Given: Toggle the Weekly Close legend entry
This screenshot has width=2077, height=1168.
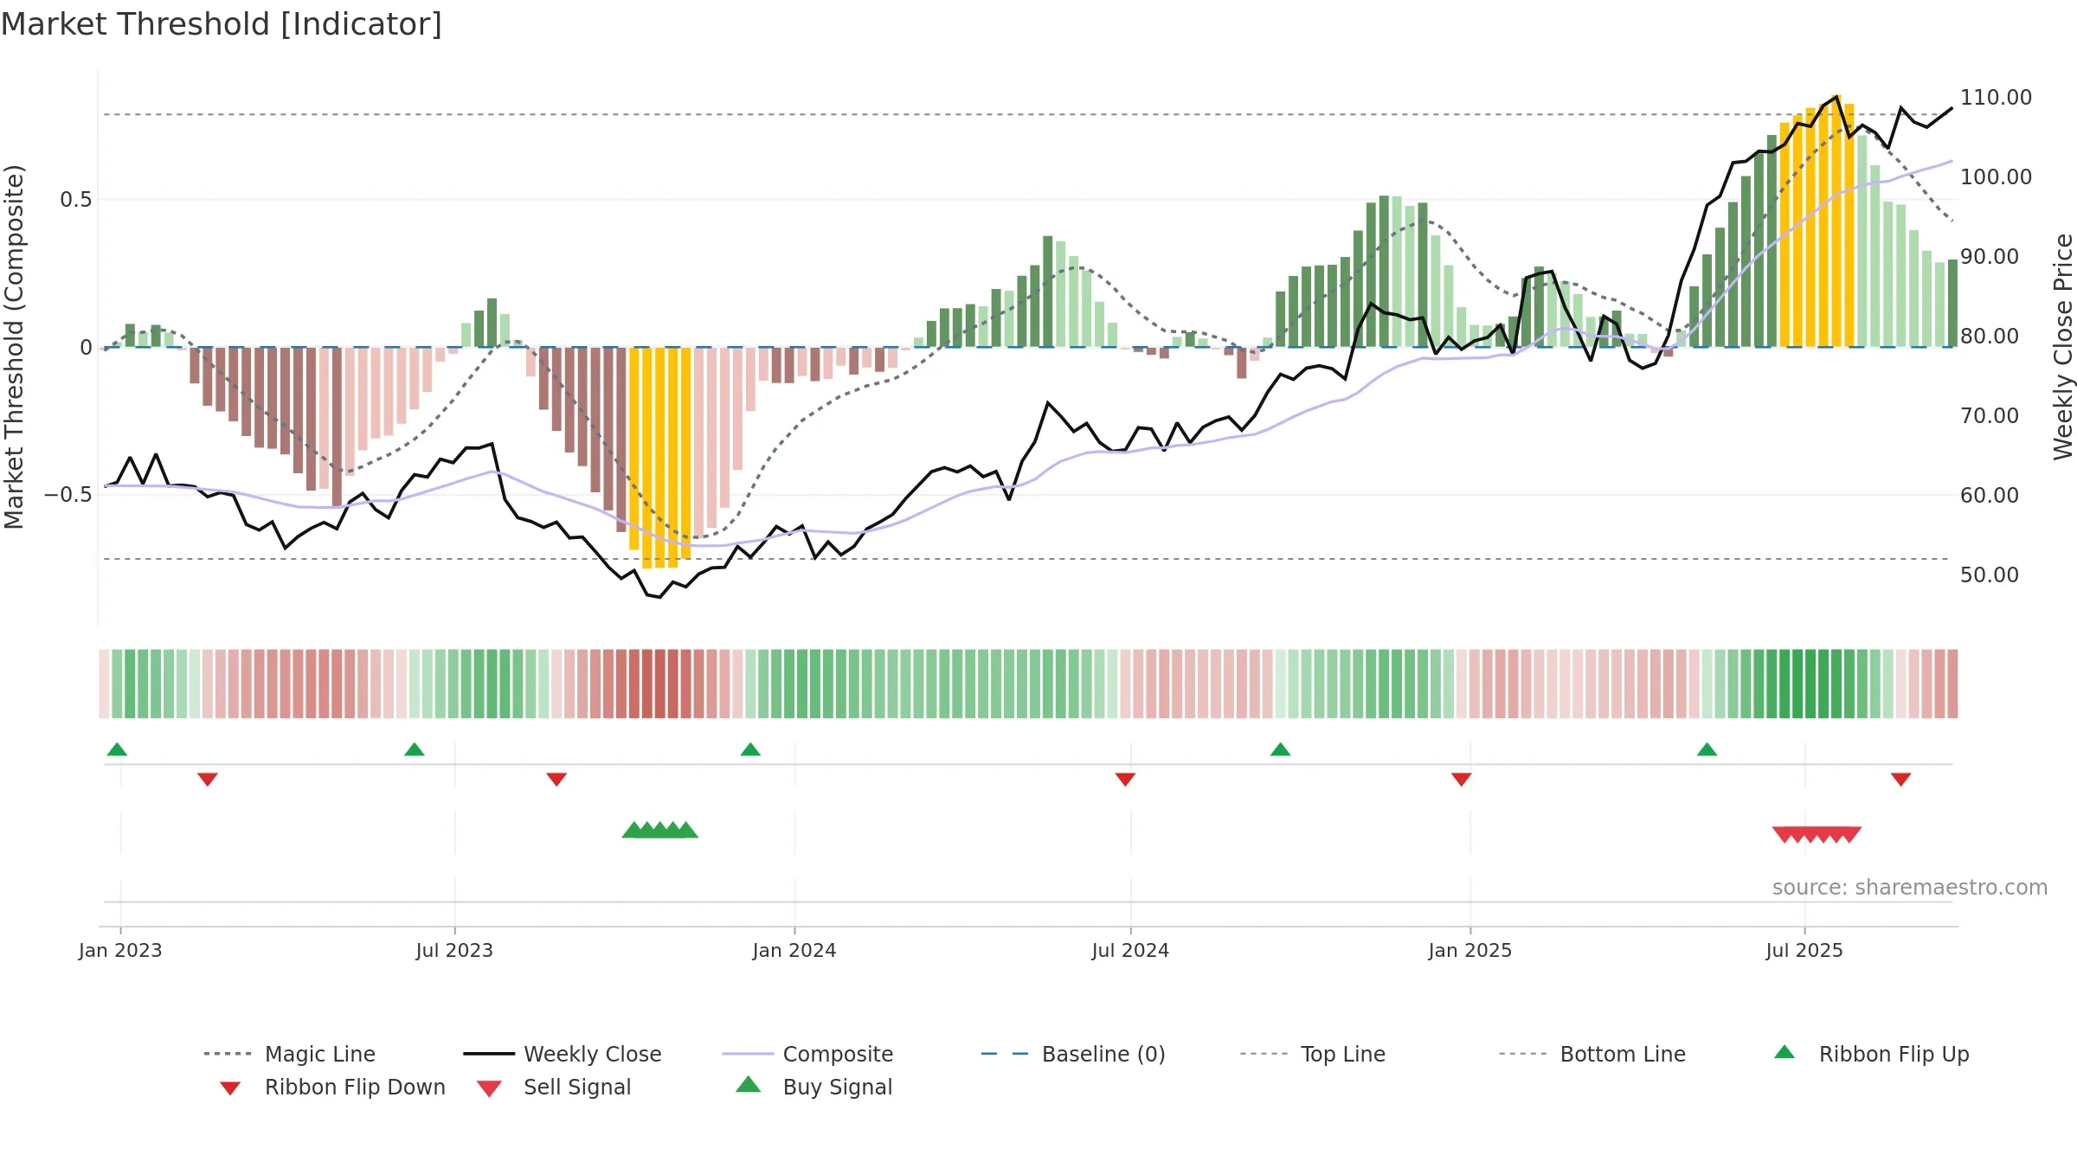Looking at the screenshot, I should pos(562,1054).
